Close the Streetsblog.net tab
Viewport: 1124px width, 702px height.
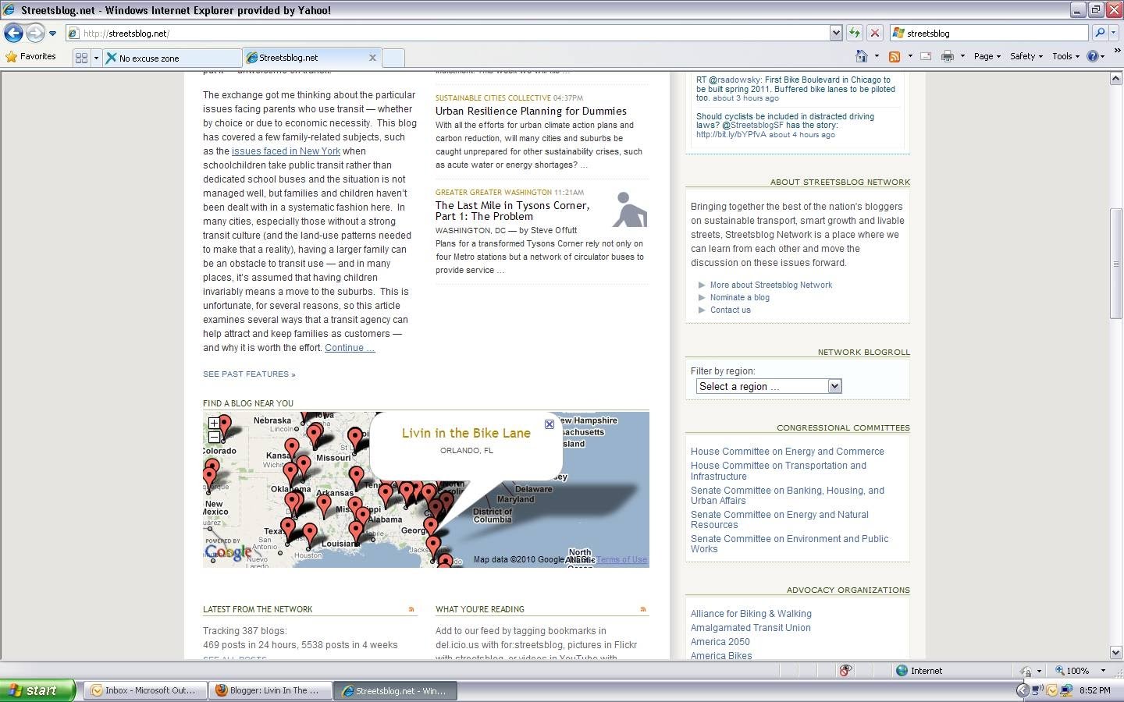pyautogui.click(x=372, y=57)
